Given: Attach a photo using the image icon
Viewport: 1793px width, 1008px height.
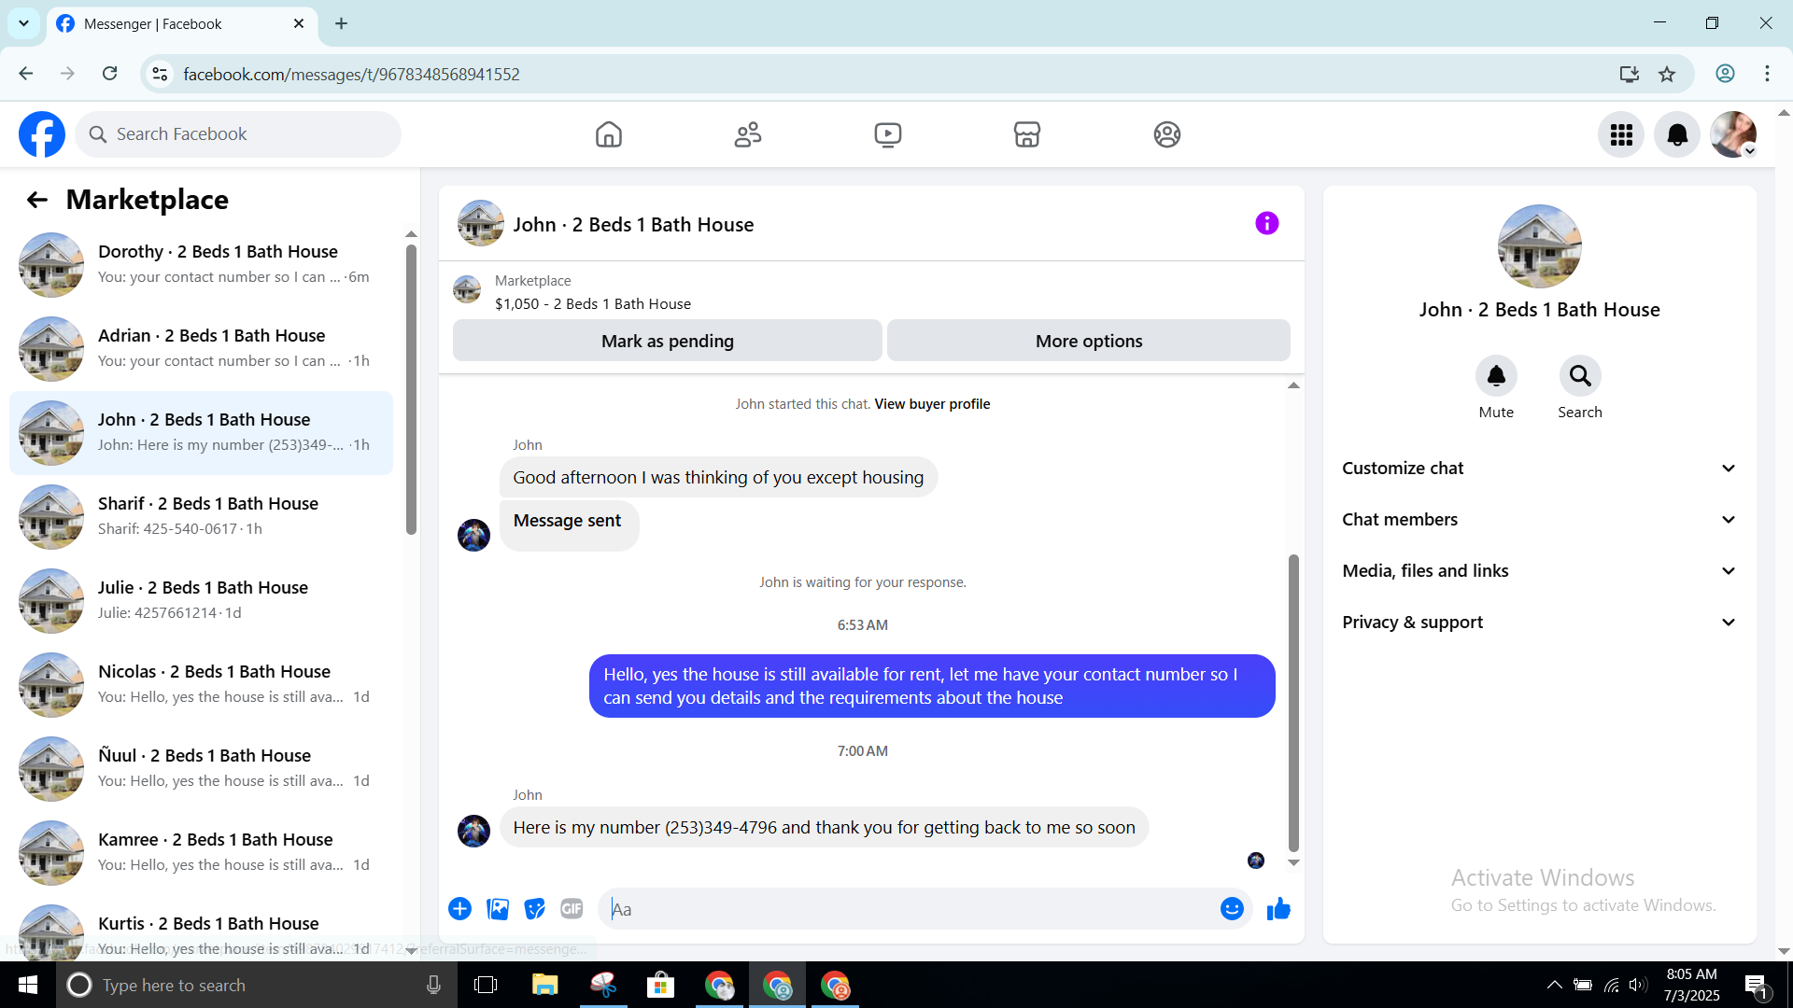Looking at the screenshot, I should [x=498, y=908].
